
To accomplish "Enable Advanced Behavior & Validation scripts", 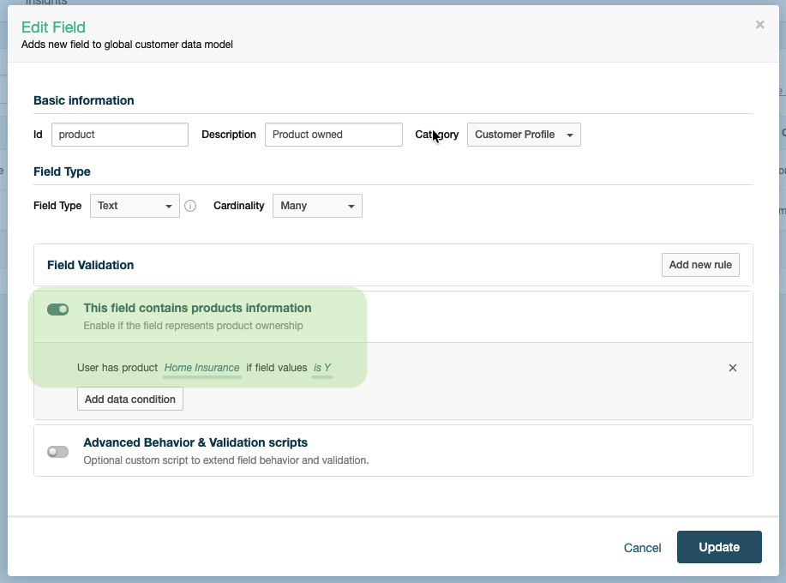I will [x=57, y=450].
